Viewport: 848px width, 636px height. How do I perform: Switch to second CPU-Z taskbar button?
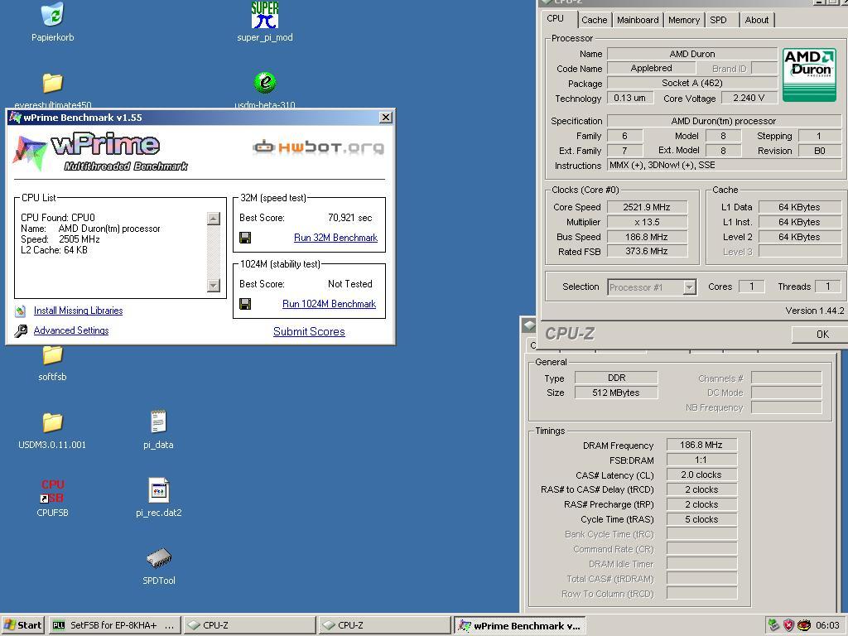pos(384,625)
